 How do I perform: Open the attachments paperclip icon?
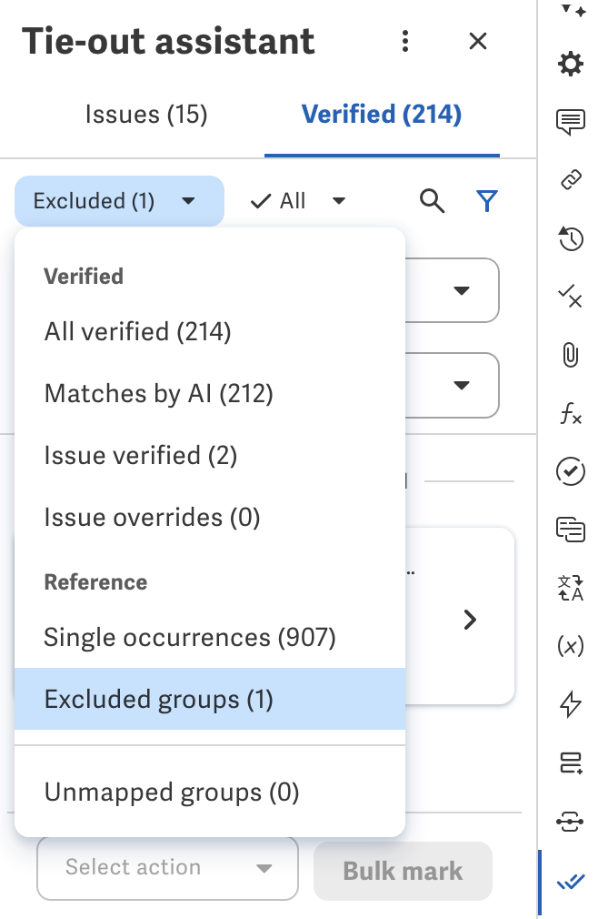click(571, 355)
